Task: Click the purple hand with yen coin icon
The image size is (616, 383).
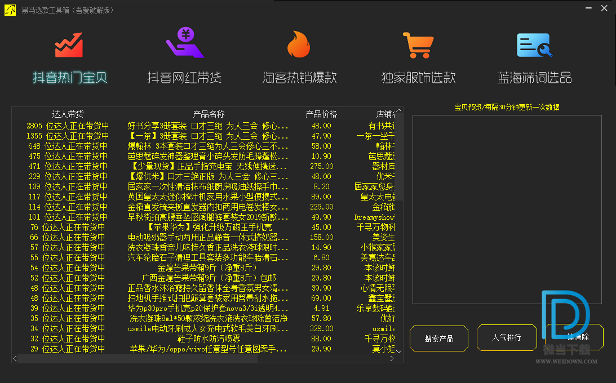Action: pyautogui.click(x=185, y=43)
